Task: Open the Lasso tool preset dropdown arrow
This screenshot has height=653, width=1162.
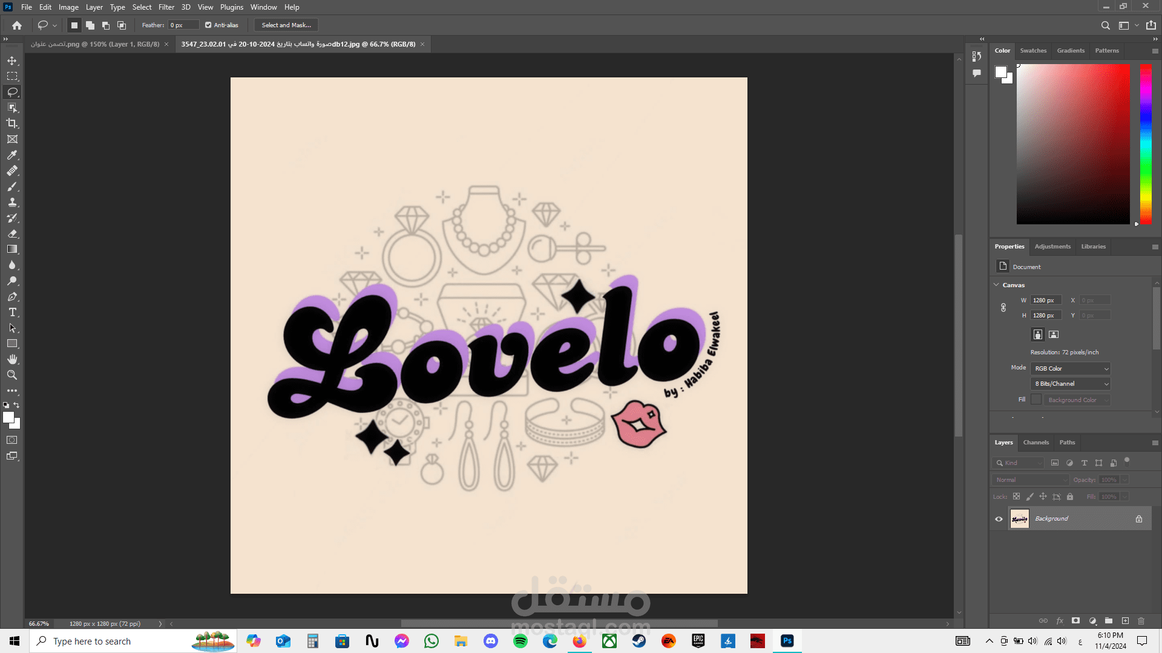Action: [54, 25]
